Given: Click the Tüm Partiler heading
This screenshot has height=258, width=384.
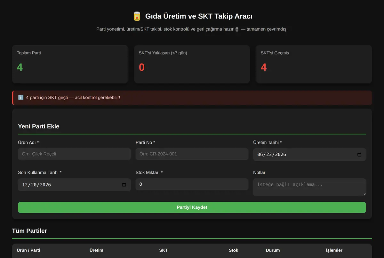Looking at the screenshot, I should (29, 231).
